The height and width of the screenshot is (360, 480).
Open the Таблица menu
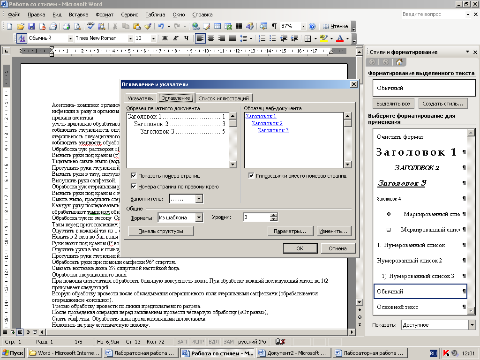155,15
